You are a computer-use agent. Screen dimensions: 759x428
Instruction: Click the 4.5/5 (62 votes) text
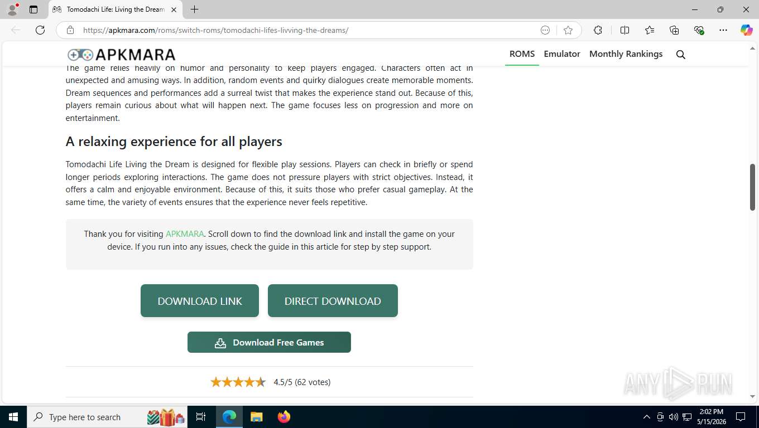[302, 382]
